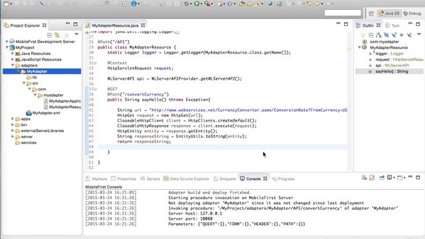Collapse MyAdapterResource in Outline
The height and width of the screenshot is (239, 425).
tap(359, 47)
